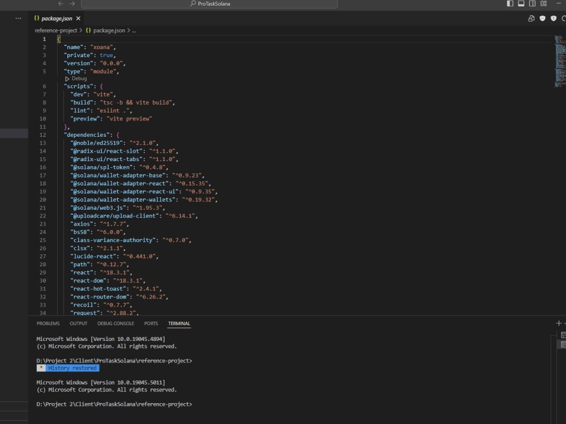Viewport: 566px width, 424px height.
Task: Select the TERMINAL panel tab
Action: (179, 323)
